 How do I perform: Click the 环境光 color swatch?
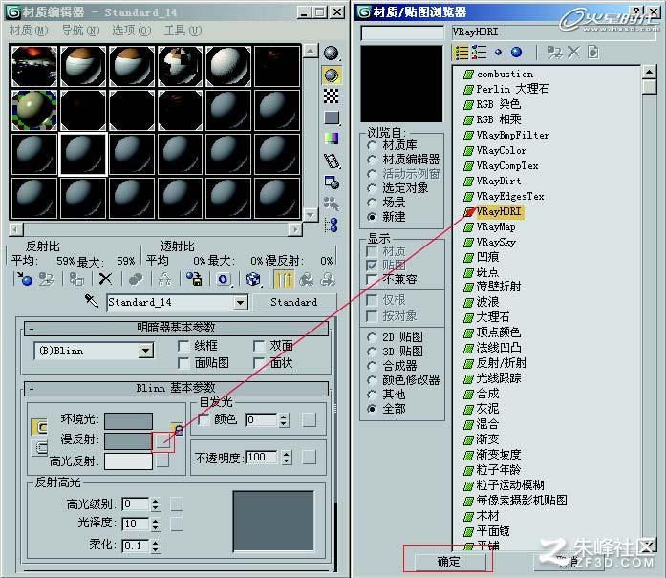click(x=128, y=421)
